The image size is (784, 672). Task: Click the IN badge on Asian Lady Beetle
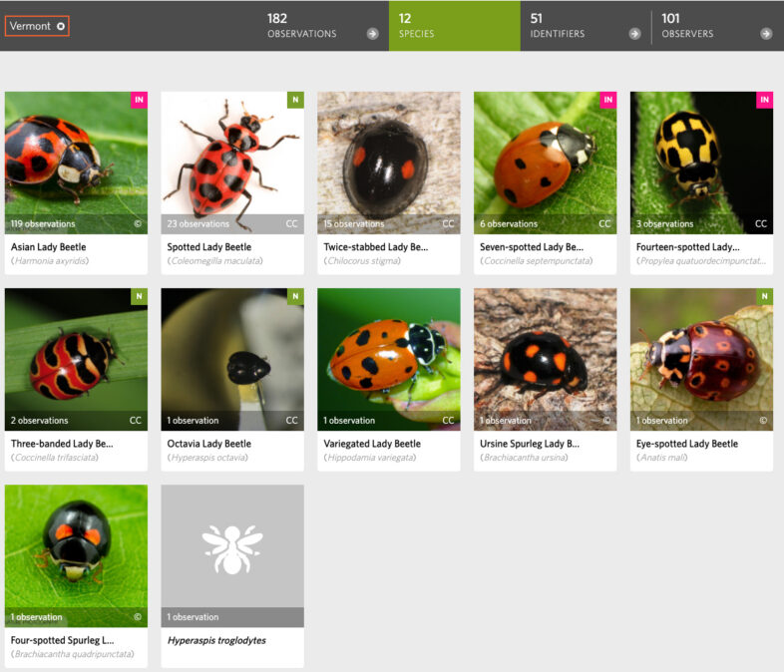coord(139,100)
